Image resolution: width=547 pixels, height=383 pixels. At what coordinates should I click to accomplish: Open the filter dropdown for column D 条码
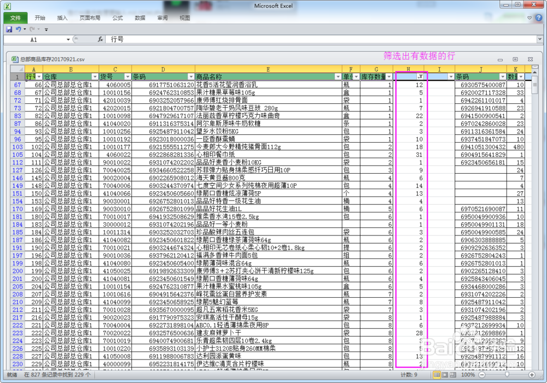coord(191,76)
